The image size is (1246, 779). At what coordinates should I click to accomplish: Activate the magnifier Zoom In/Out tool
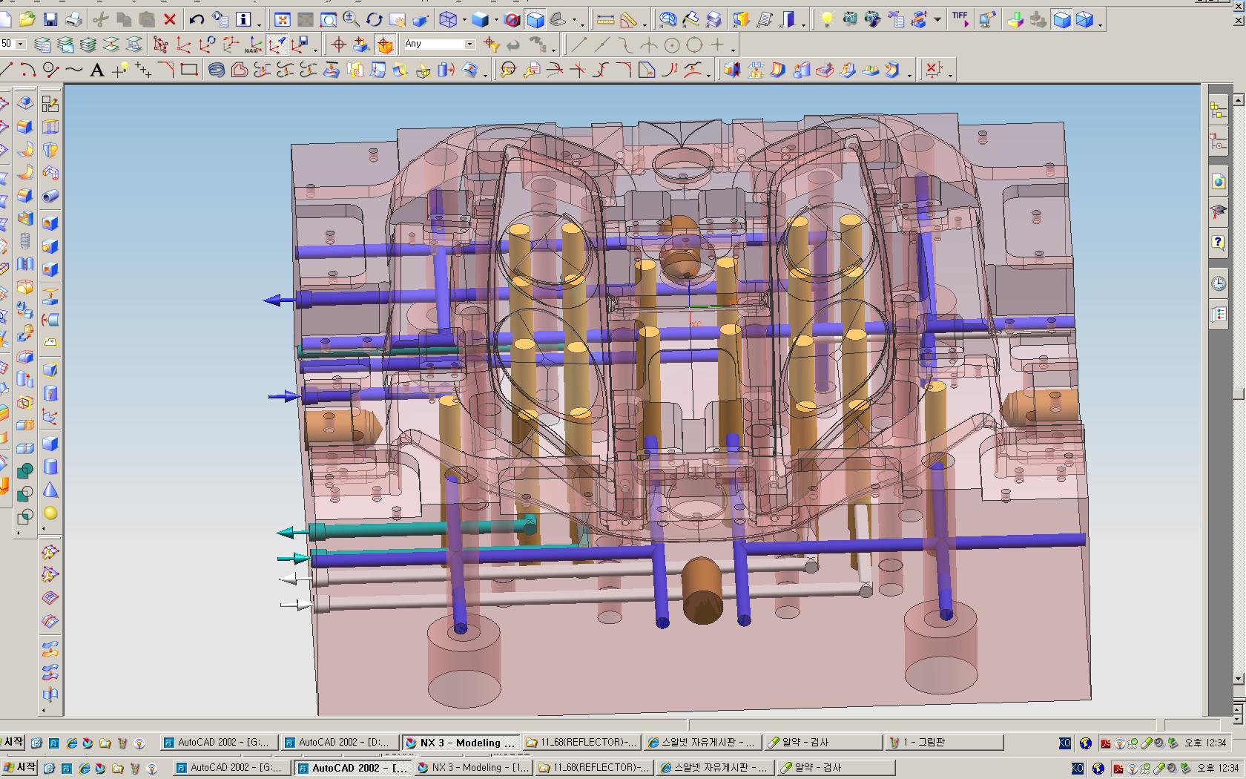click(x=351, y=19)
